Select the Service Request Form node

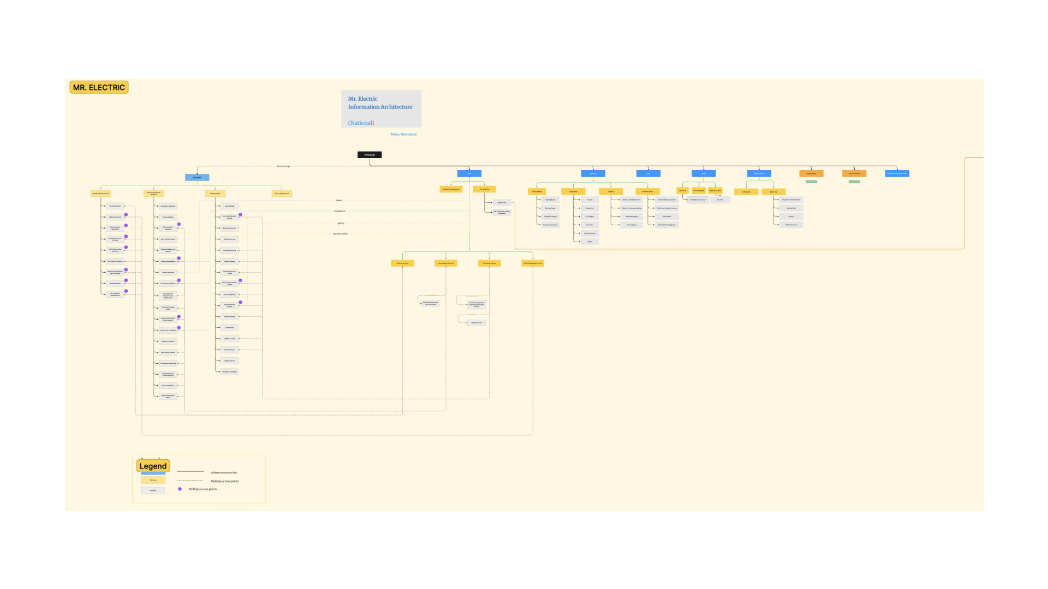click(282, 194)
